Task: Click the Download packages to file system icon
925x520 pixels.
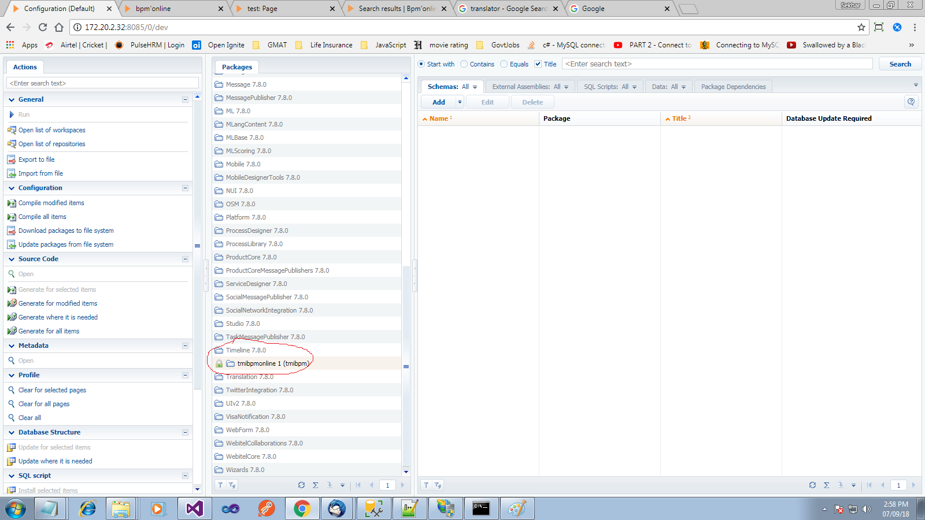Action: coord(12,231)
